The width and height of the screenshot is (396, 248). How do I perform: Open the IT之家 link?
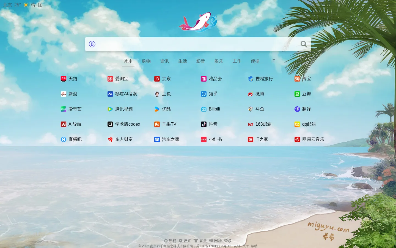point(258,139)
